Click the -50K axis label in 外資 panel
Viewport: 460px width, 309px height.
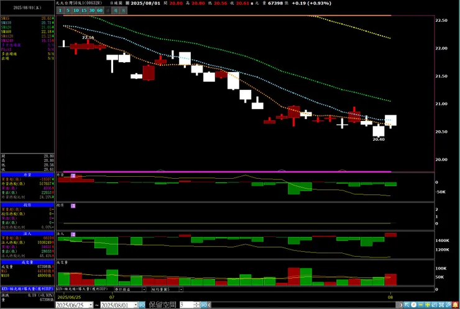click(441, 192)
